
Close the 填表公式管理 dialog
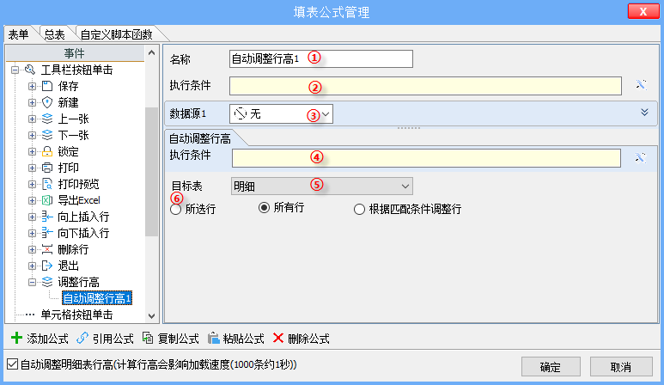643,11
